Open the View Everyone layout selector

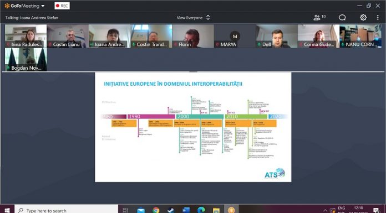(x=193, y=18)
